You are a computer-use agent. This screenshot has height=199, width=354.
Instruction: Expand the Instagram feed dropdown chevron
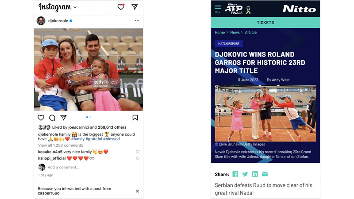[x=75, y=7]
